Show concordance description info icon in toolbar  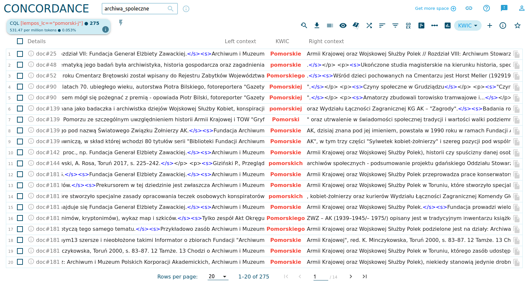point(503,25)
